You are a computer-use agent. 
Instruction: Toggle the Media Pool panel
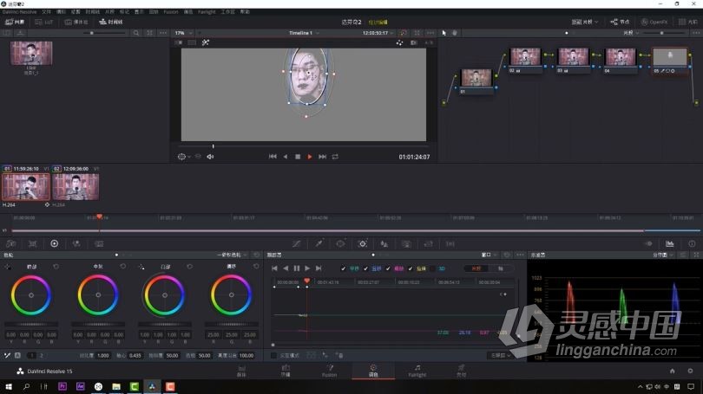76,22
